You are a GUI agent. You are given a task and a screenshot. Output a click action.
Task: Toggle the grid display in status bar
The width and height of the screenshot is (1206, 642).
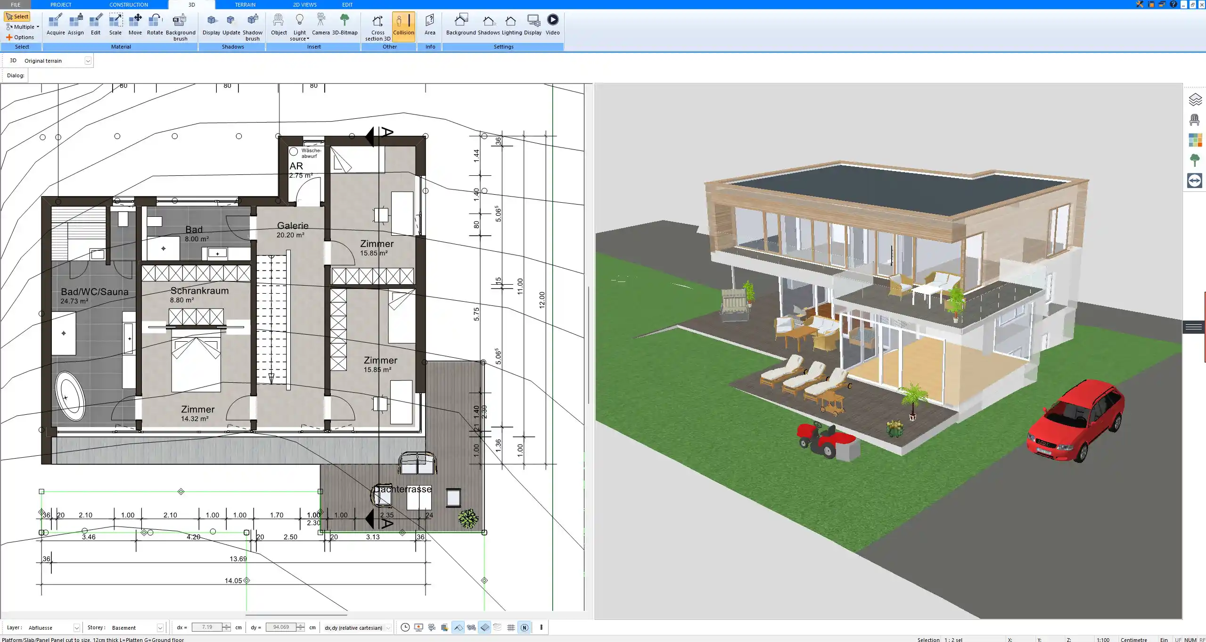click(511, 627)
